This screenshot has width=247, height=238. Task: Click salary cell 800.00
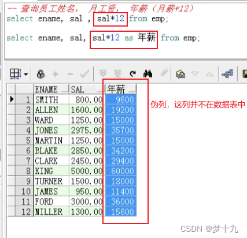(x=86, y=99)
